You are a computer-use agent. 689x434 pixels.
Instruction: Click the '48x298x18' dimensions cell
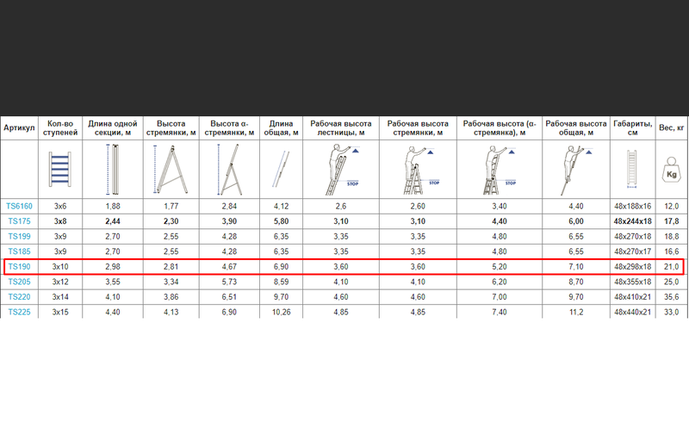pyautogui.click(x=633, y=267)
